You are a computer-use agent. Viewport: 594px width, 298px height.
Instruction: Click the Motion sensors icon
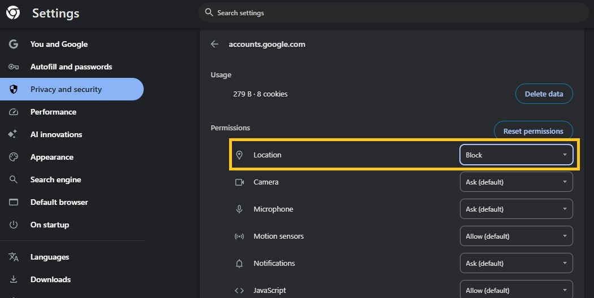pyautogui.click(x=239, y=236)
